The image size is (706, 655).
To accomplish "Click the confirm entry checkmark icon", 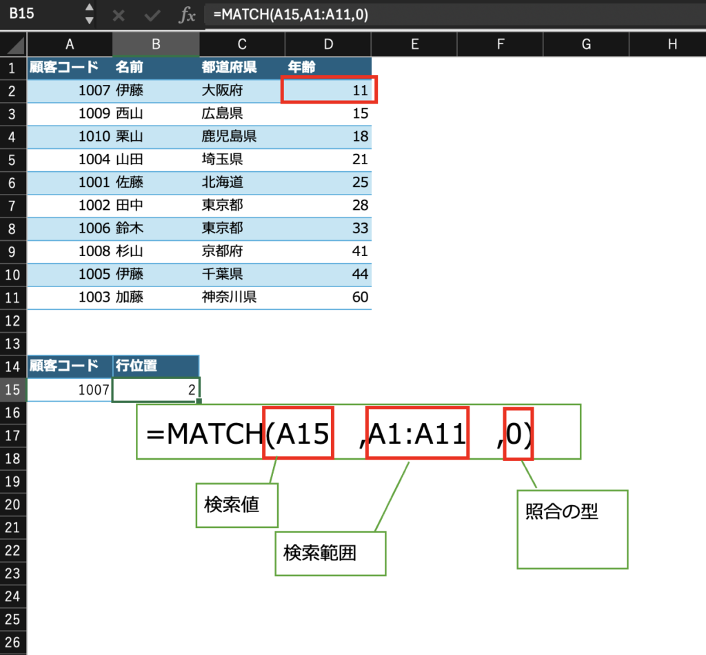I will (152, 15).
